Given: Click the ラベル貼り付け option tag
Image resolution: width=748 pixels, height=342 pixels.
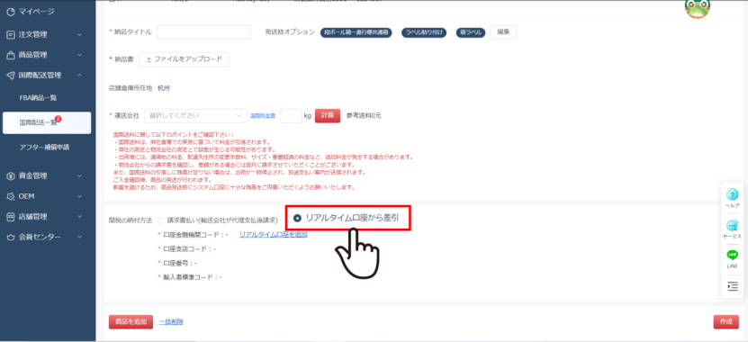Looking at the screenshot, I should tap(424, 32).
